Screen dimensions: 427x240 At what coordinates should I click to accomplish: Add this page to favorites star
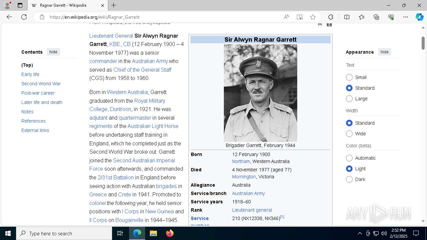click(x=313, y=17)
